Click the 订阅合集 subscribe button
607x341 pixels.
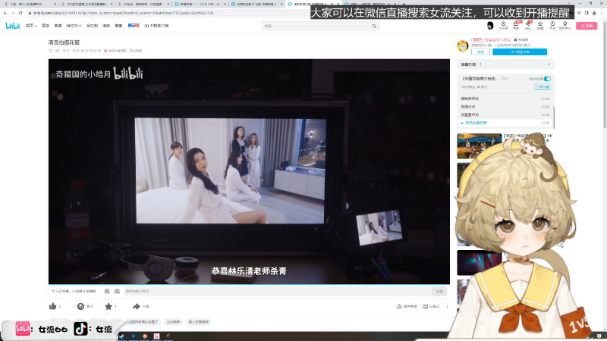(x=542, y=87)
